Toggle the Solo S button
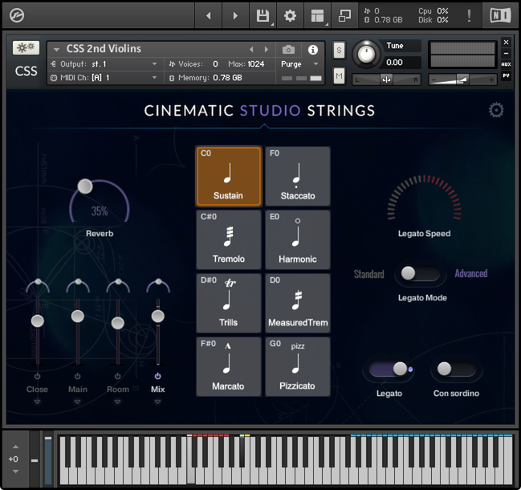Screen dimensions: 521x490 point(339,50)
